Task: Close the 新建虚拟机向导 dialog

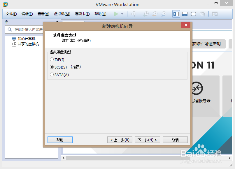Action: [x=186, y=25]
